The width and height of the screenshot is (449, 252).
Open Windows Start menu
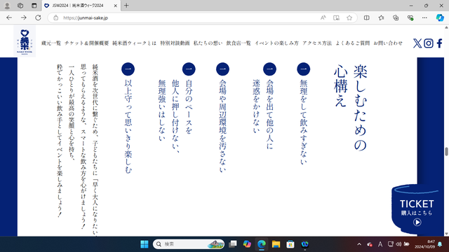coord(145,244)
